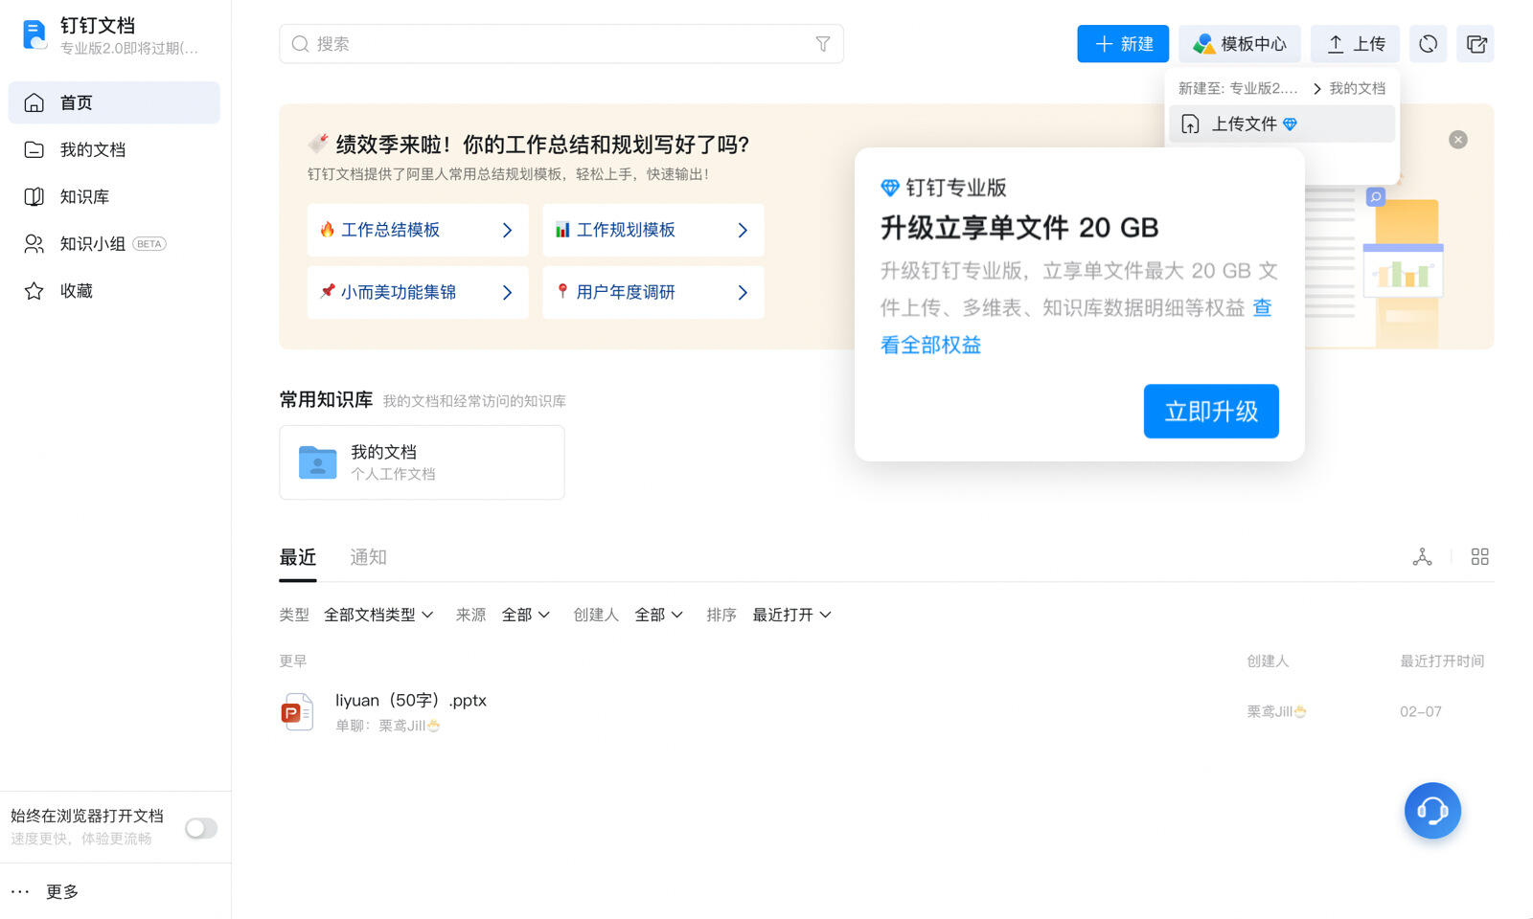Click the 新建 new document button
The height and width of the screenshot is (919, 1533).
(1123, 44)
